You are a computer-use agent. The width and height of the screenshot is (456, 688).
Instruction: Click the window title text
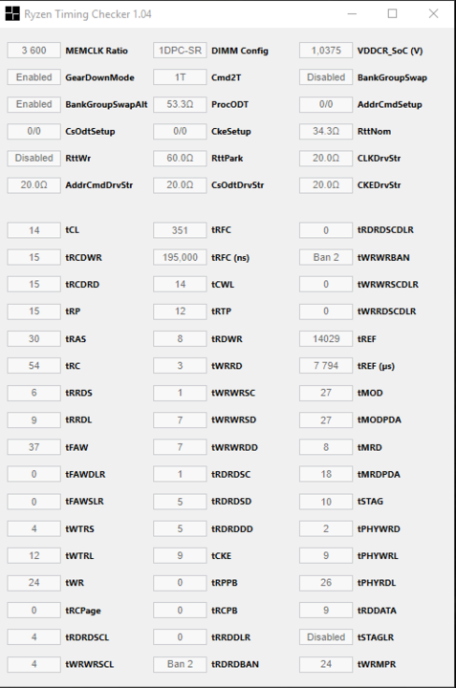88,14
